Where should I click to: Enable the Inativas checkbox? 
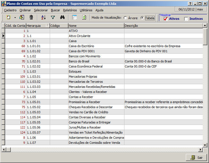[186, 19]
